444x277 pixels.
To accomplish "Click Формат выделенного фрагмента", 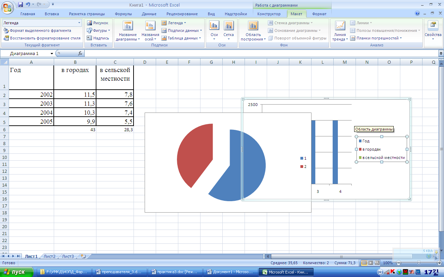I will 37,30.
